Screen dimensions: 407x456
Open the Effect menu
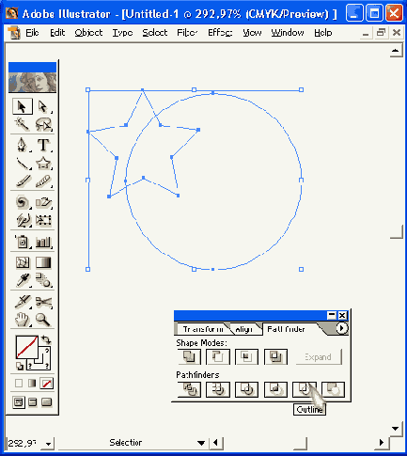point(220,33)
